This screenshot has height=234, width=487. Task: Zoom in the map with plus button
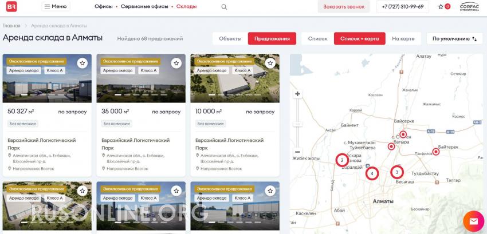point(297,94)
